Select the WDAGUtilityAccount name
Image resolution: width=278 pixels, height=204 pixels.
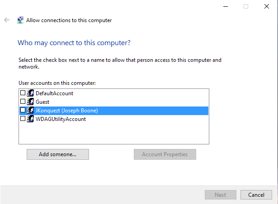61,119
